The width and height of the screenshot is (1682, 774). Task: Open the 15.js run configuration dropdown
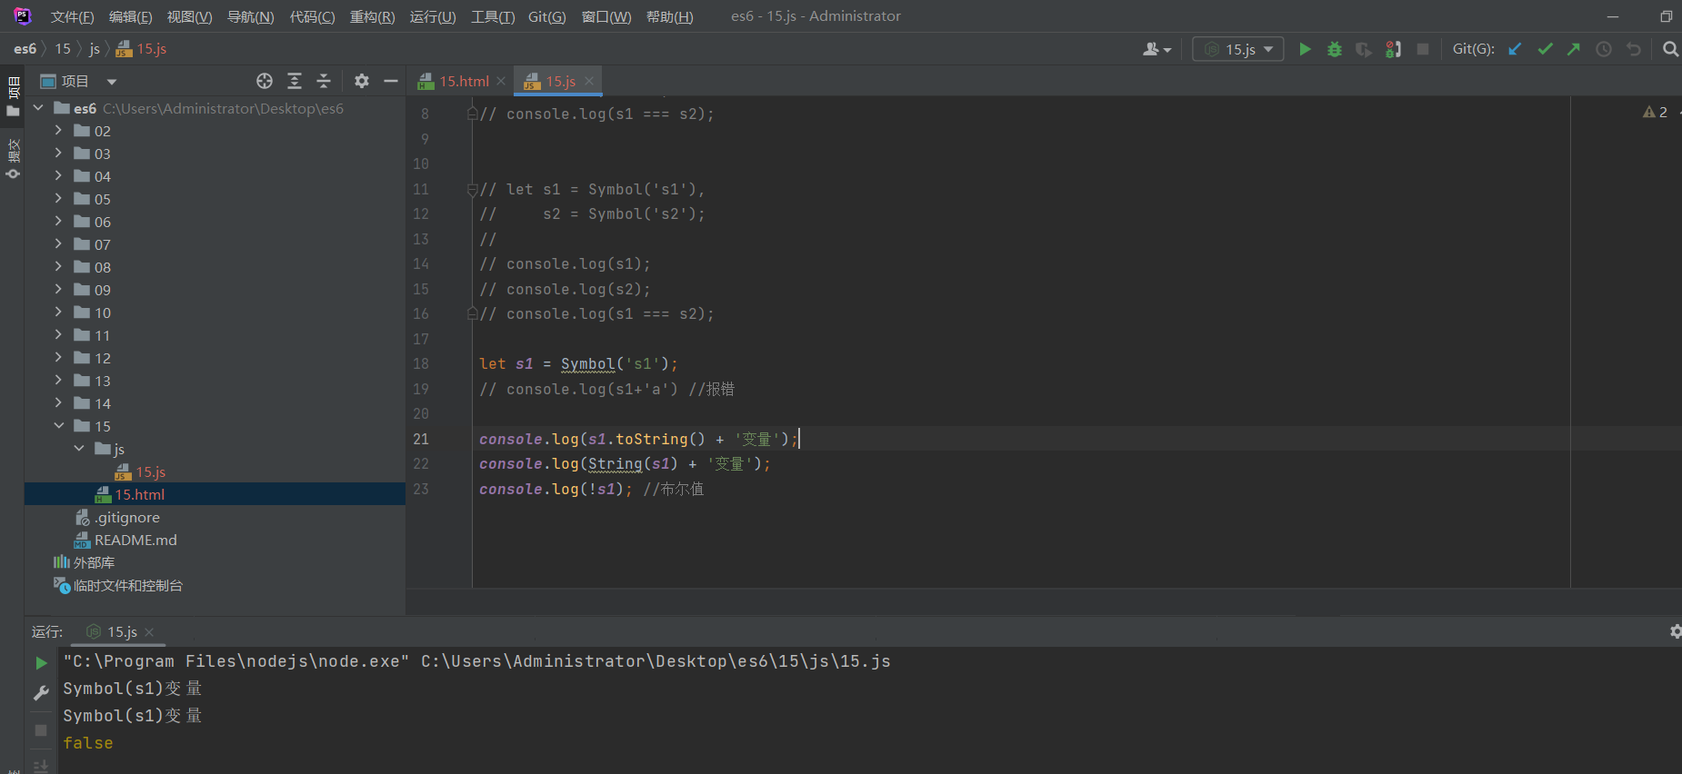coord(1238,49)
